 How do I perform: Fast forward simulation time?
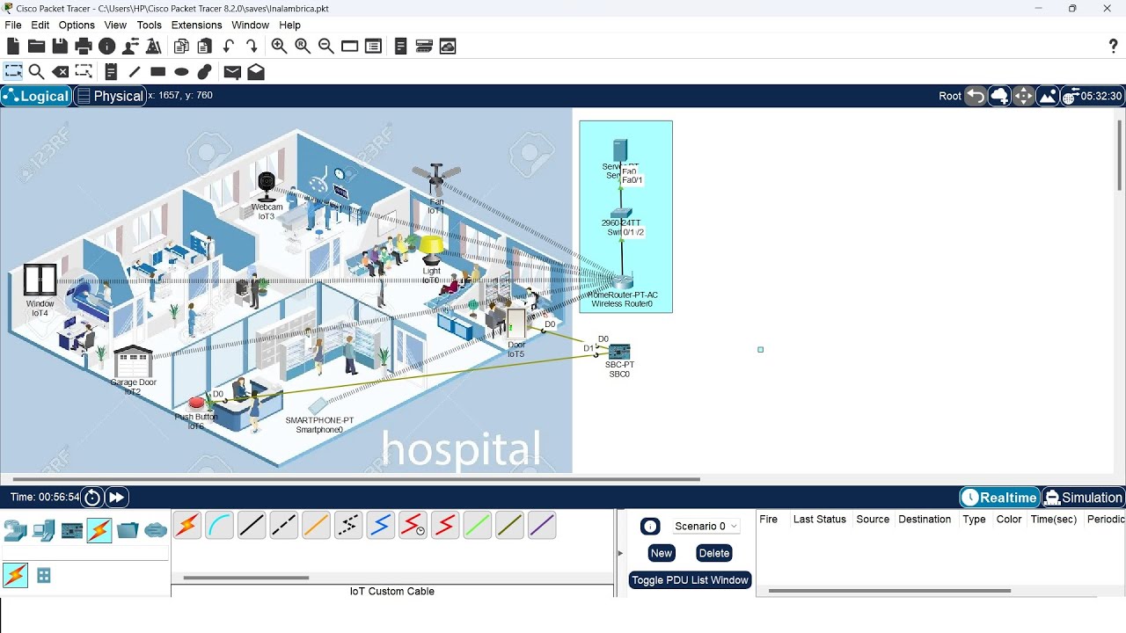point(116,498)
